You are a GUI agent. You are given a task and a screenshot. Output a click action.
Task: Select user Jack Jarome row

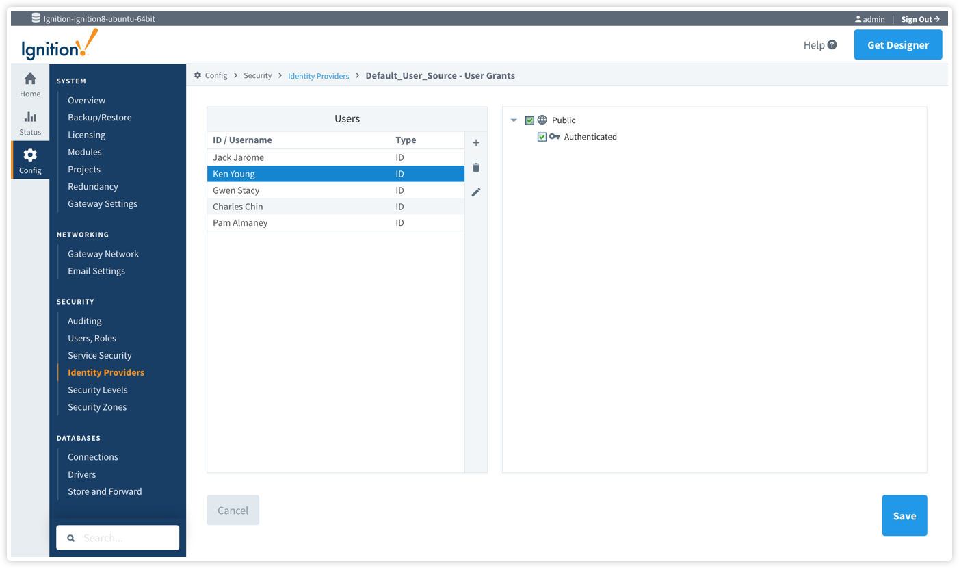pos(335,157)
